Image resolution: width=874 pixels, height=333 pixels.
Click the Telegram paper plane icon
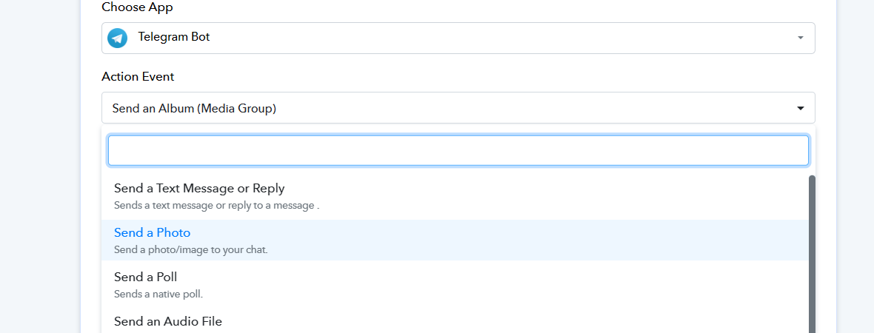click(117, 38)
